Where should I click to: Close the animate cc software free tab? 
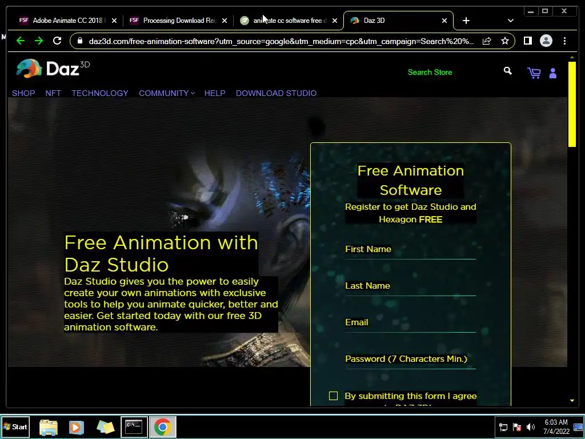[x=335, y=21]
